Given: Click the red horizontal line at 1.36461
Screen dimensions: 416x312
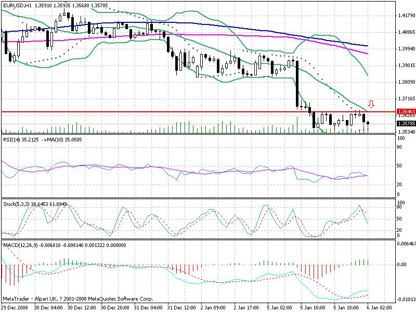Looking at the screenshot, I should (199, 112).
